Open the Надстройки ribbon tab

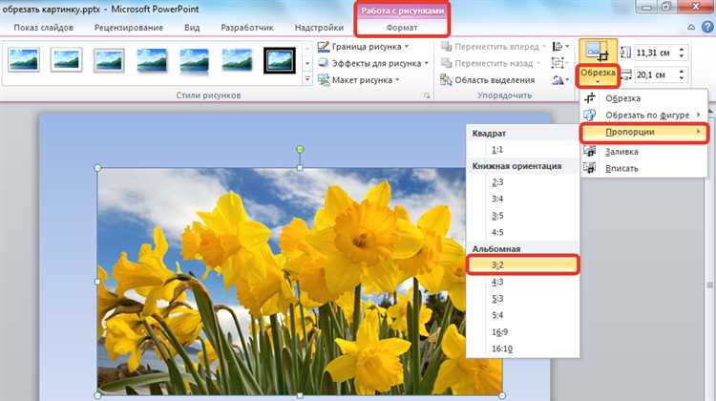(x=319, y=28)
